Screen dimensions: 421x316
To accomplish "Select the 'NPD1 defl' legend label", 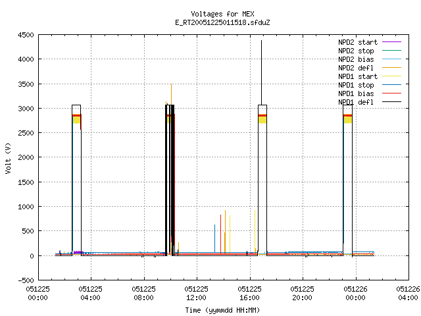I will click(x=356, y=102).
